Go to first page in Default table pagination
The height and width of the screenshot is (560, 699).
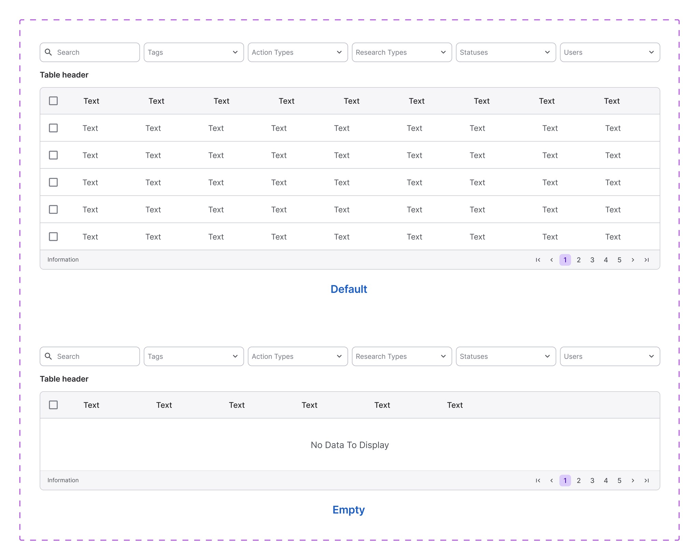point(538,260)
